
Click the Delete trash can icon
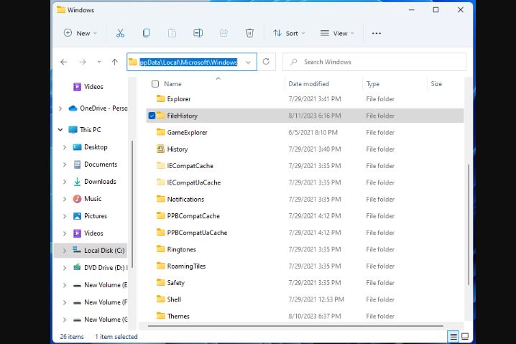[x=249, y=33]
